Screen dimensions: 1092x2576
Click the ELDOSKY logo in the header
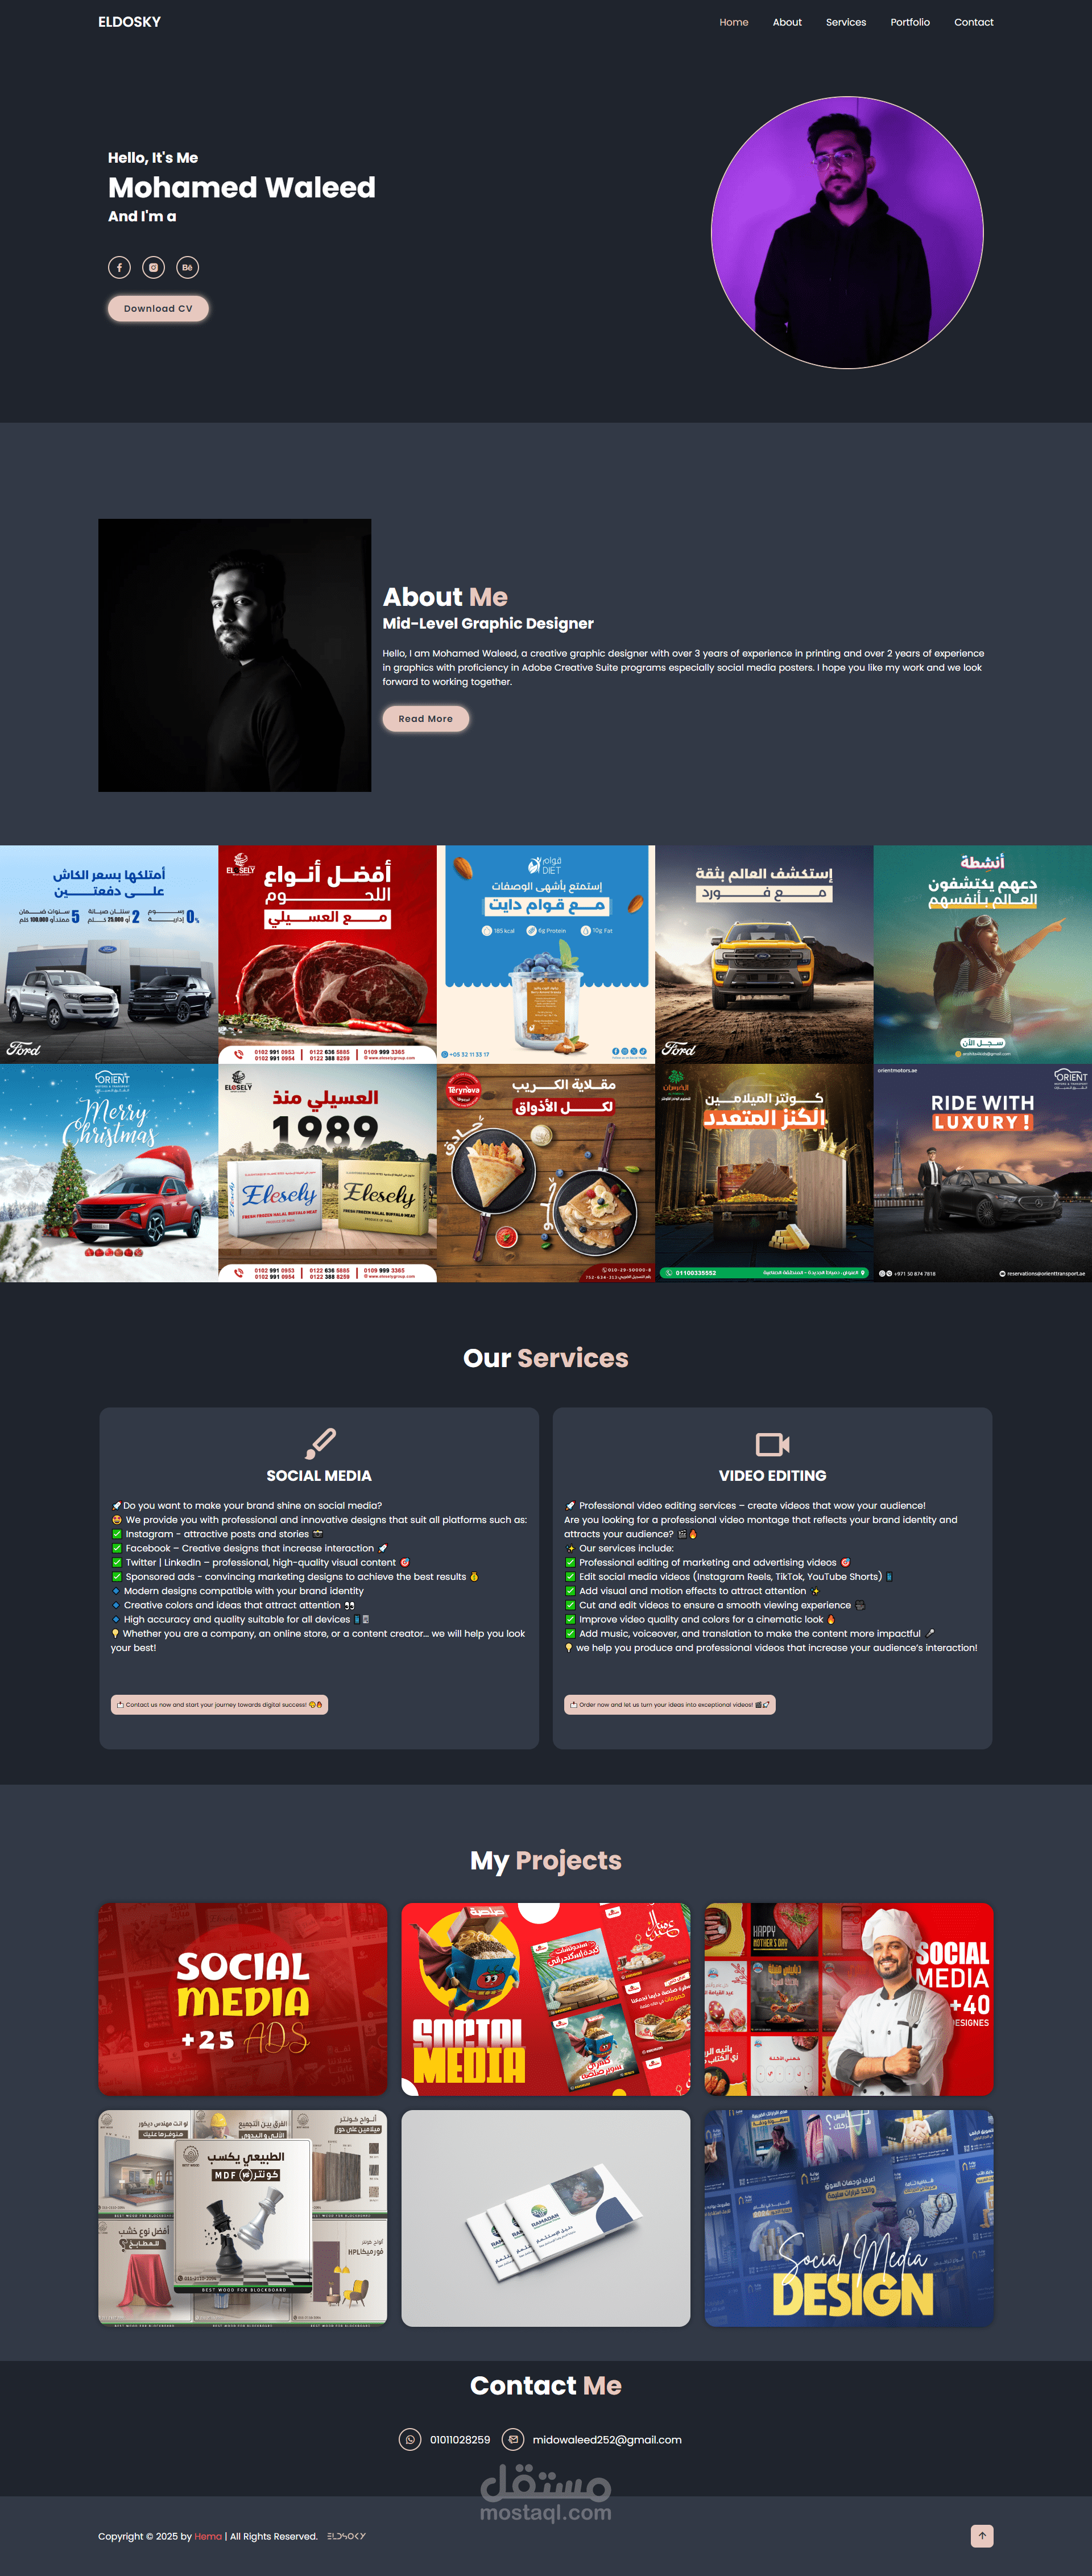point(129,22)
